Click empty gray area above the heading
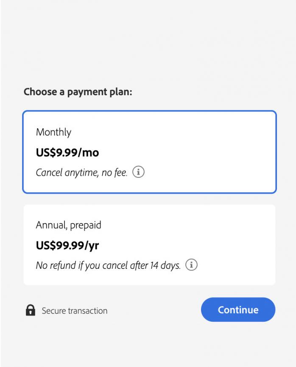Screen dimensions: 296x367 point(148,42)
